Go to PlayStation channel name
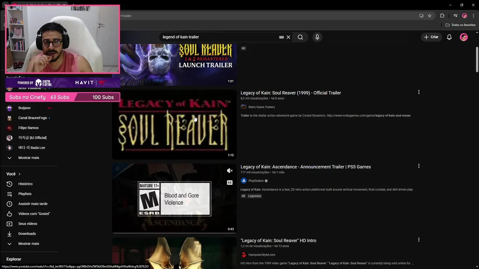 pos(256,181)
